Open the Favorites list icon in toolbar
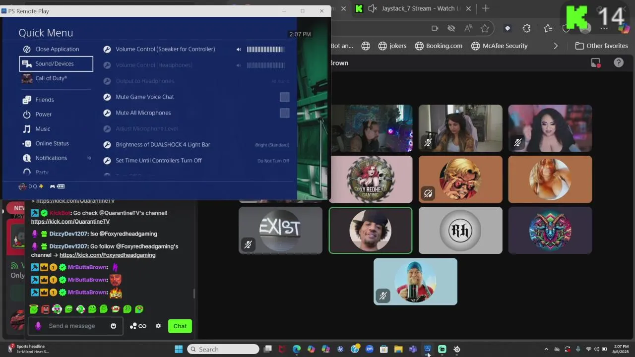Viewport: 635px width, 357px height. 548,28
